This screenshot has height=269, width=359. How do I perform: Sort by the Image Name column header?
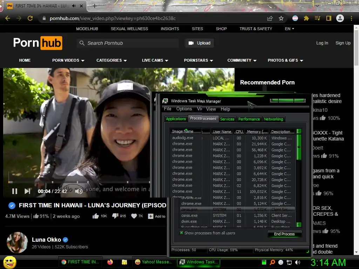click(185, 131)
